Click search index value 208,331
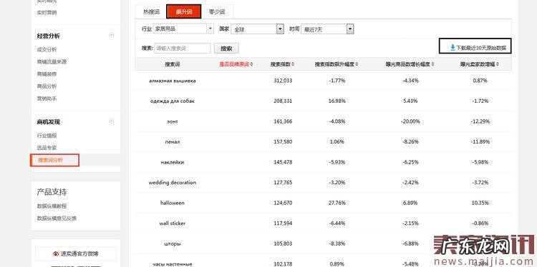Viewport: 537px width, 267px height. (x=283, y=101)
